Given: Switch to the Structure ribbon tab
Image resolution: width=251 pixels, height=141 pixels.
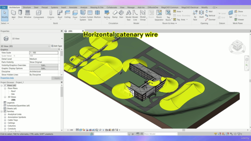Looking at the screenshot, I should coord(27,7).
